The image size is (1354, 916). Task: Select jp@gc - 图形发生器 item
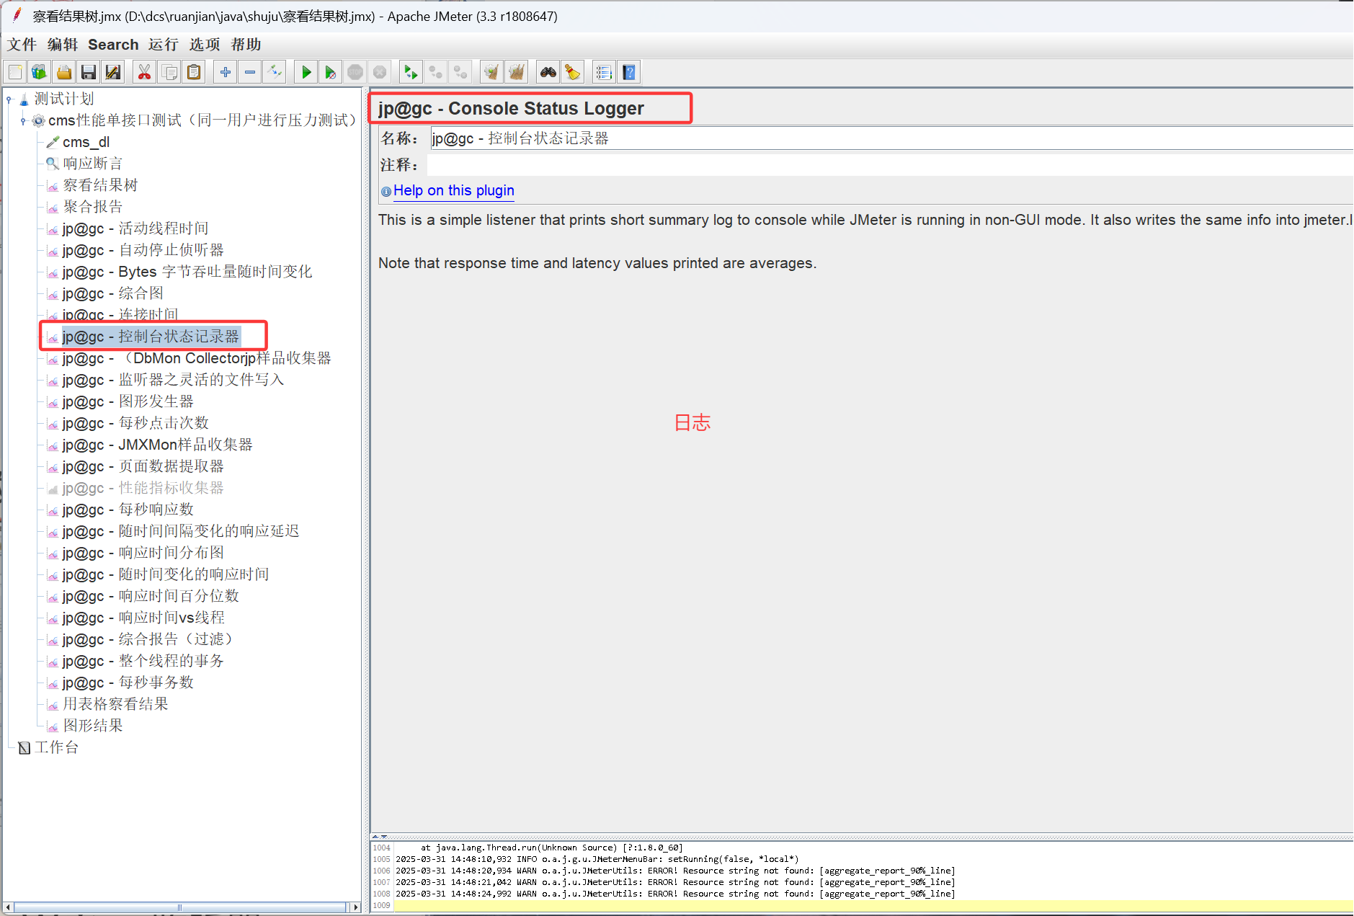[128, 401]
